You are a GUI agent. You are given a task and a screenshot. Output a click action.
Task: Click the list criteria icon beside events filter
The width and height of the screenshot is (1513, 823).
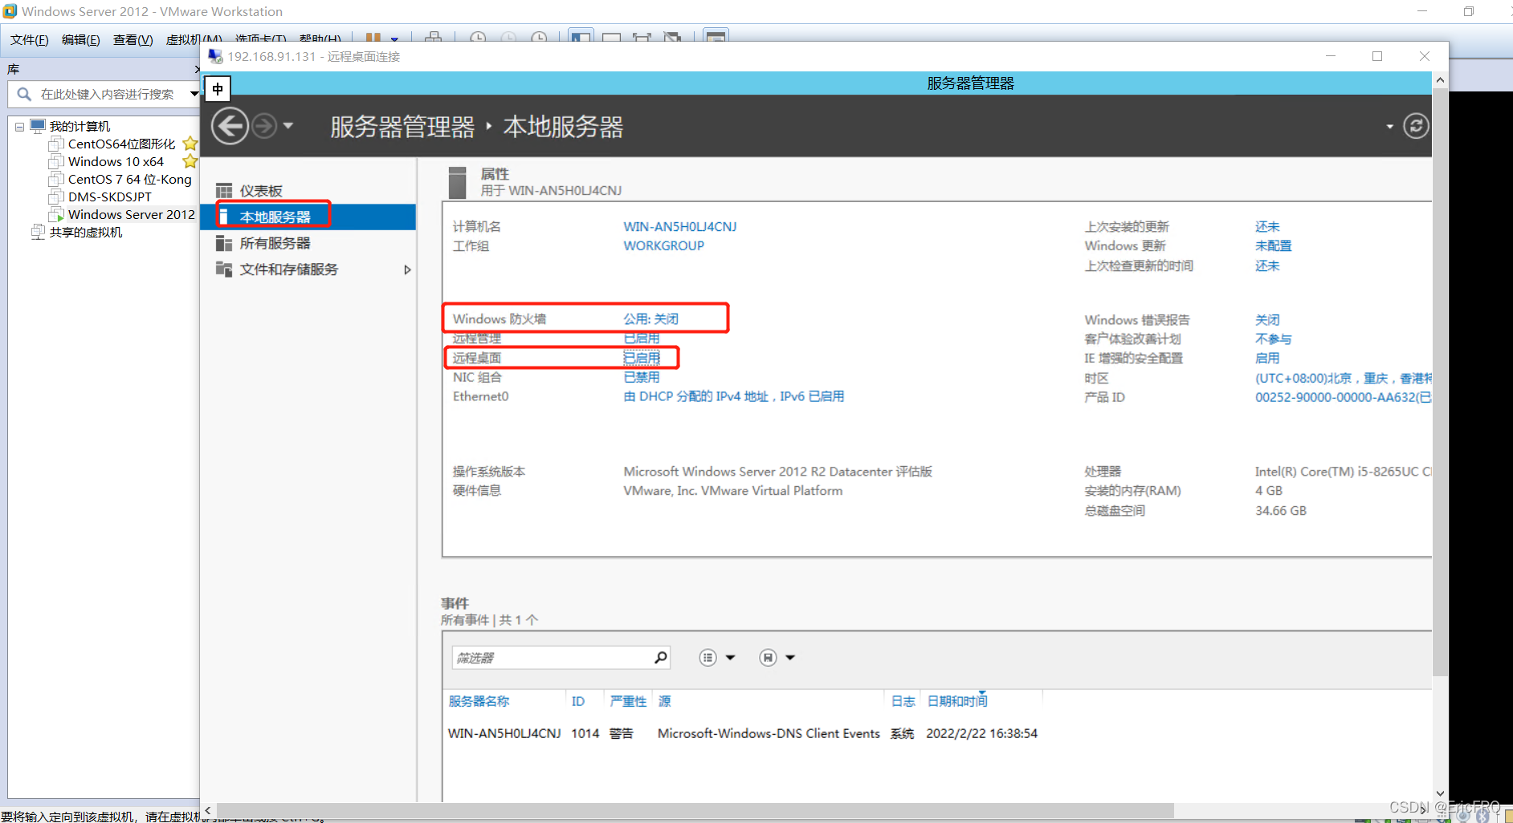708,658
